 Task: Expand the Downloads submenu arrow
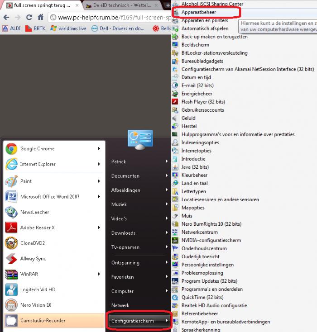(x=167, y=232)
